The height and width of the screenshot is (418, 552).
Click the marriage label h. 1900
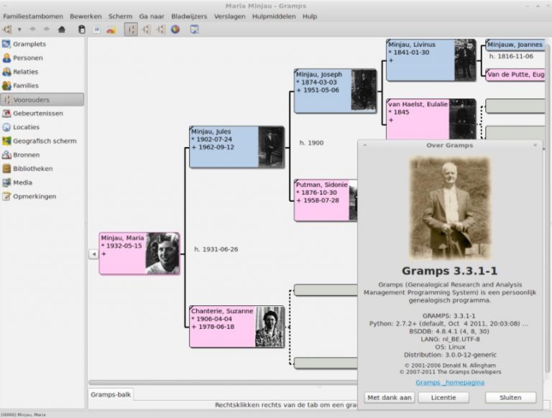[311, 142]
